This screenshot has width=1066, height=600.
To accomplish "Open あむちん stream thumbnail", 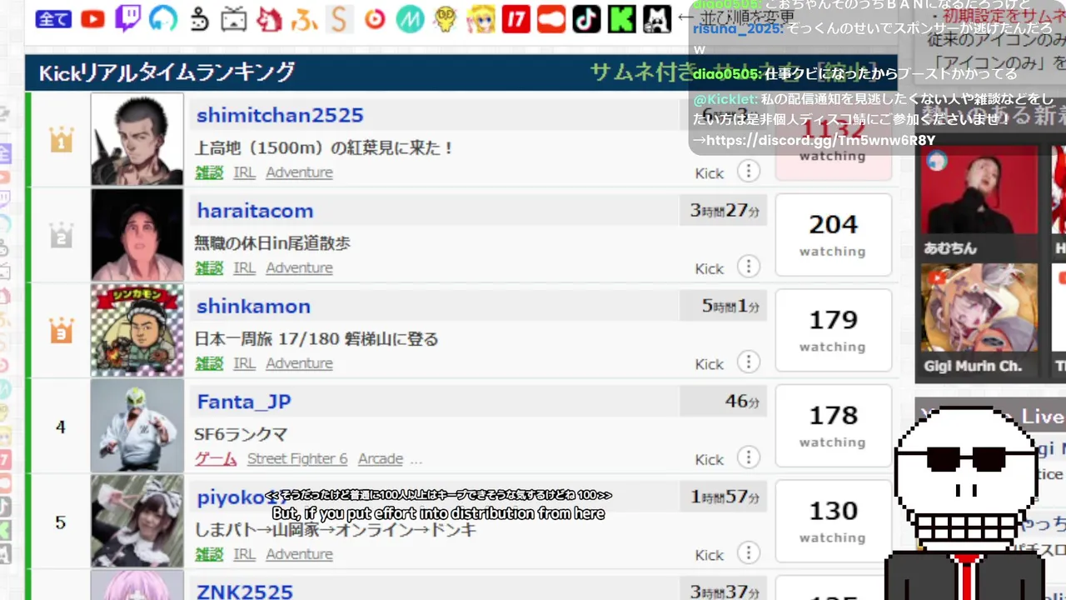I will click(x=979, y=190).
